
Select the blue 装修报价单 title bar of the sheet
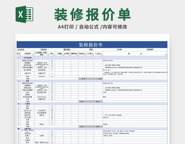(x=92, y=45)
